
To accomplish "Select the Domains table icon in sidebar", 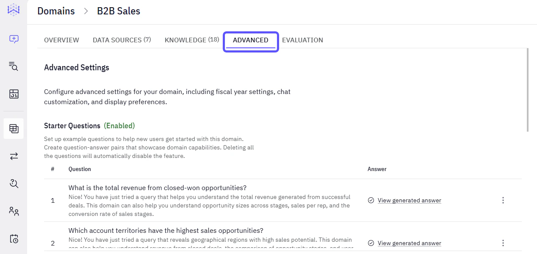I will pyautogui.click(x=14, y=128).
